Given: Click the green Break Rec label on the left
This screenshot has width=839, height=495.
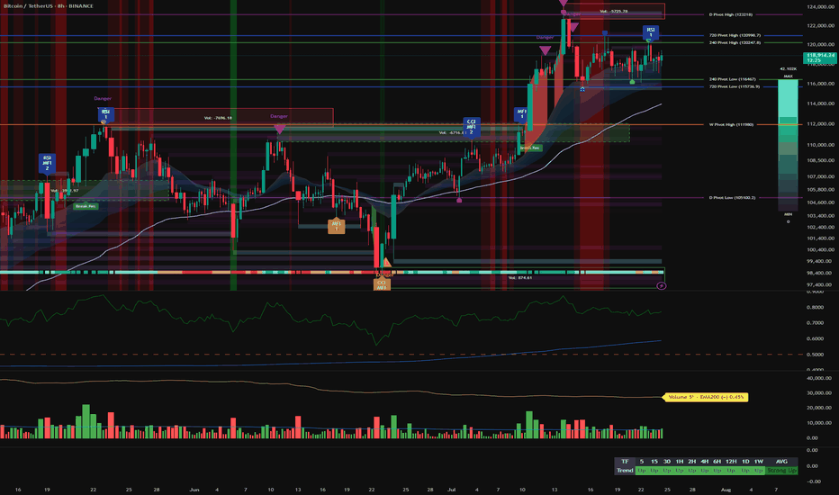Looking at the screenshot, I should (86, 206).
